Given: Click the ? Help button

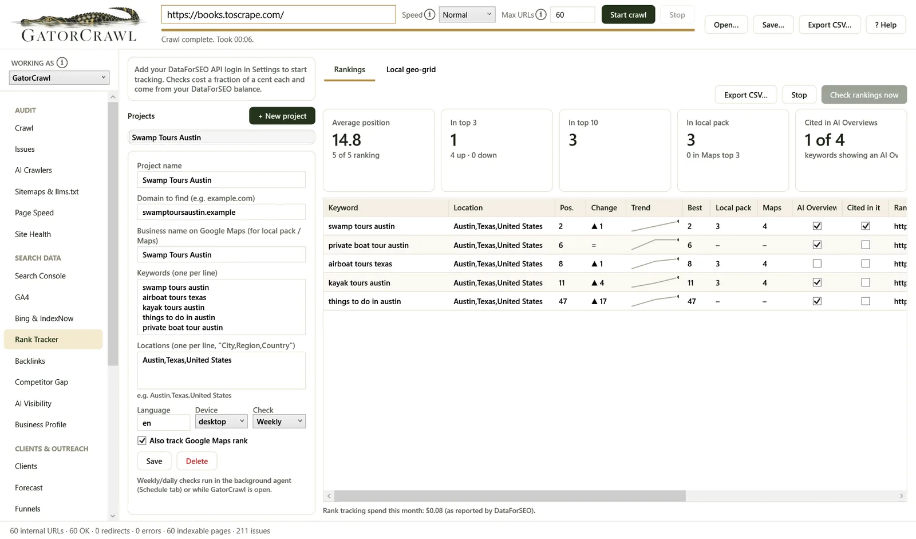Looking at the screenshot, I should click(886, 25).
